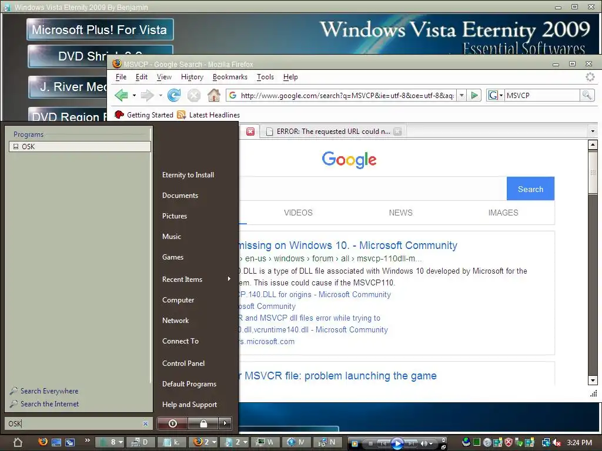Screen dimensions: 602x451
Task: Switch to Google IMAGES results tab
Action: coord(503,213)
